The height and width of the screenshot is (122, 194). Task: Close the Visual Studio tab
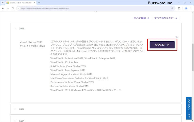click(x=34, y=3)
